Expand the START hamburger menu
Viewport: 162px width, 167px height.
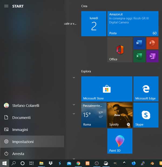pyautogui.click(x=6, y=6)
